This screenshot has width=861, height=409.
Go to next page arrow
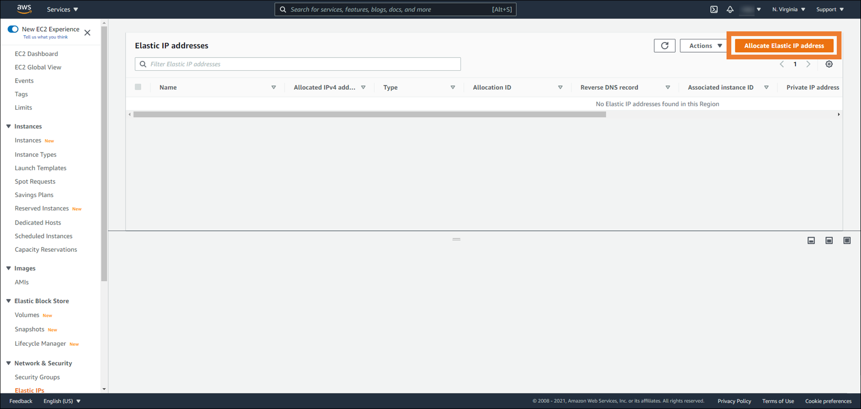click(x=808, y=64)
